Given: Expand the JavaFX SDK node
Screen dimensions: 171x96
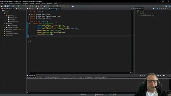Looking at the screenshot, I should pyautogui.click(x=3, y=31).
